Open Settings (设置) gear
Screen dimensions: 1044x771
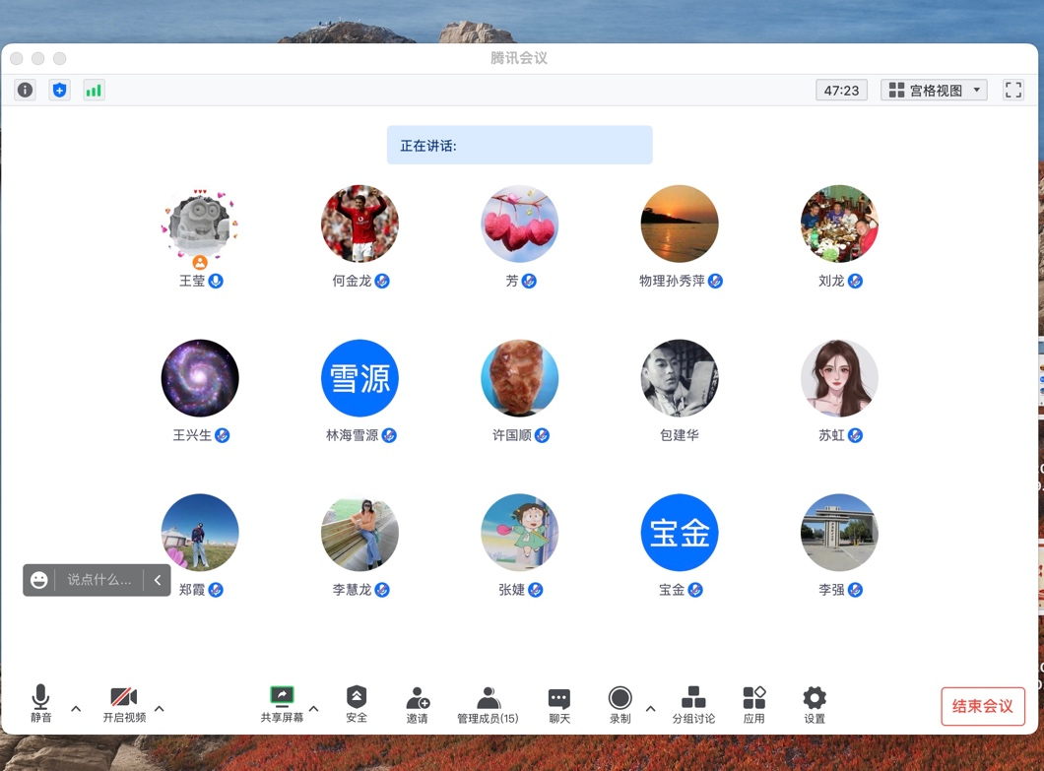(814, 705)
